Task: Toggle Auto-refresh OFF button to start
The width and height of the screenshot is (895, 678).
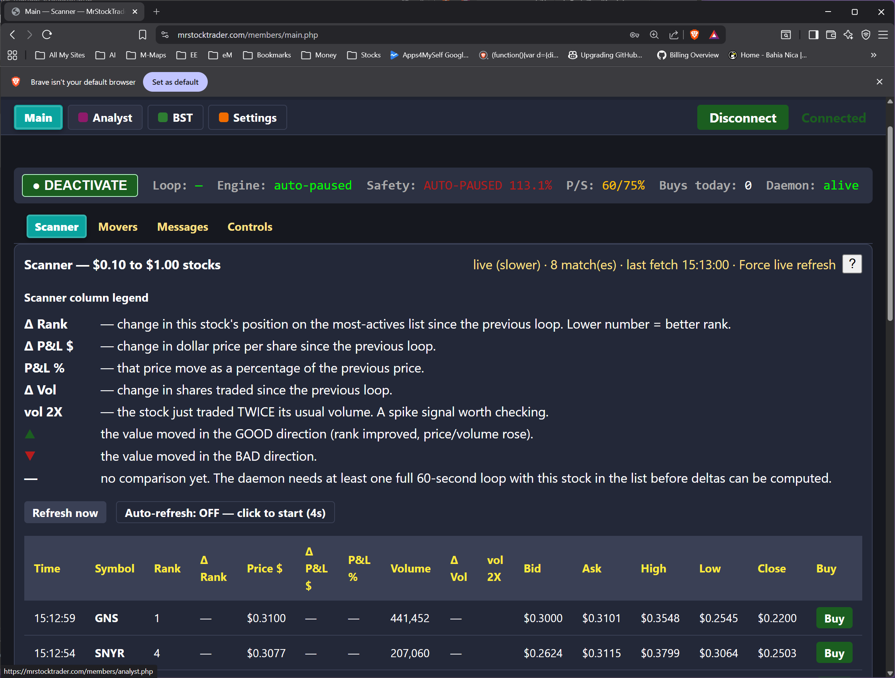Action: (225, 513)
